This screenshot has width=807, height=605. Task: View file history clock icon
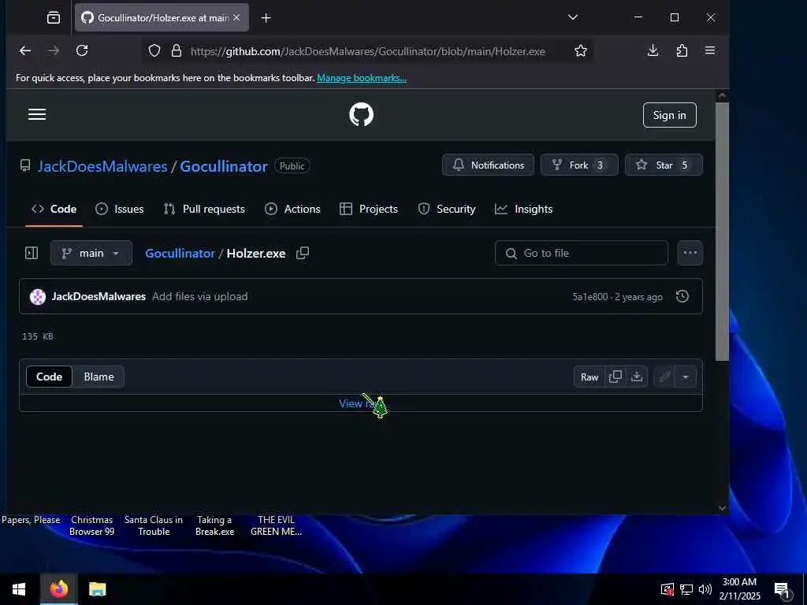[x=682, y=296]
